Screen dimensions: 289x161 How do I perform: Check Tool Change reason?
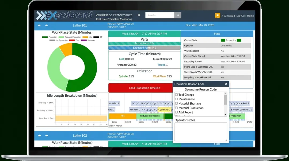point(176,95)
